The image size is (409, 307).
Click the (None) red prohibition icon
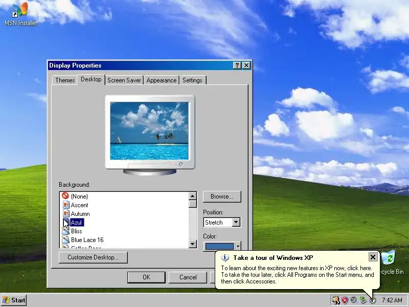[65, 196]
